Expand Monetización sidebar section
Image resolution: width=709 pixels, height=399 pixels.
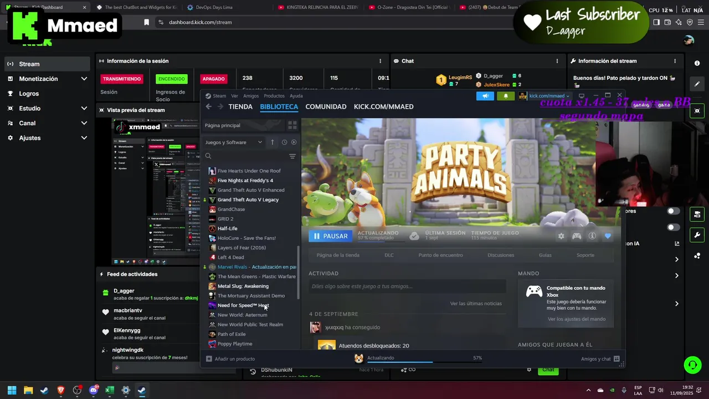[84, 79]
